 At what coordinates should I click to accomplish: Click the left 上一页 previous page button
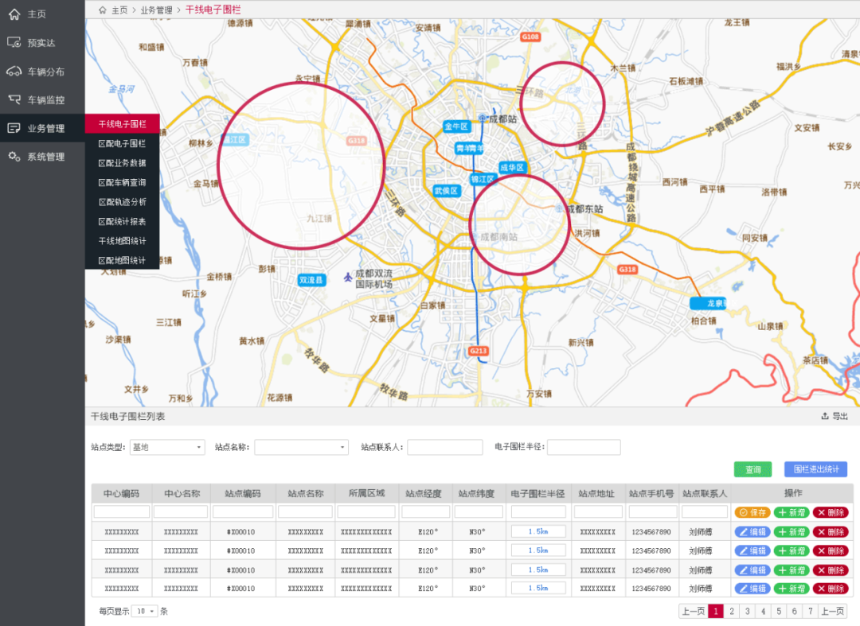[694, 611]
